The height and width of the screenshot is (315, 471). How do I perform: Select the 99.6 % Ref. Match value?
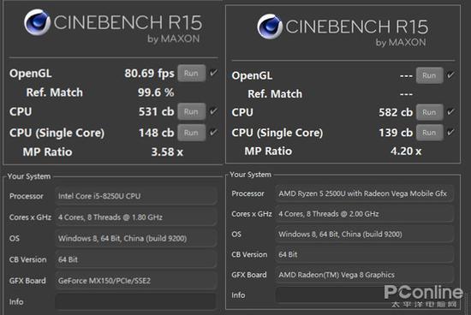click(x=156, y=92)
